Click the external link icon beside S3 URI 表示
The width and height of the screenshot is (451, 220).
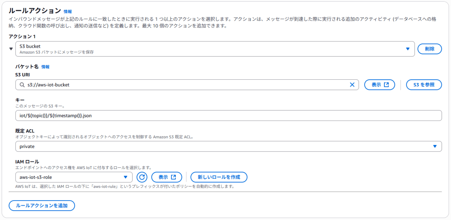point(387,85)
